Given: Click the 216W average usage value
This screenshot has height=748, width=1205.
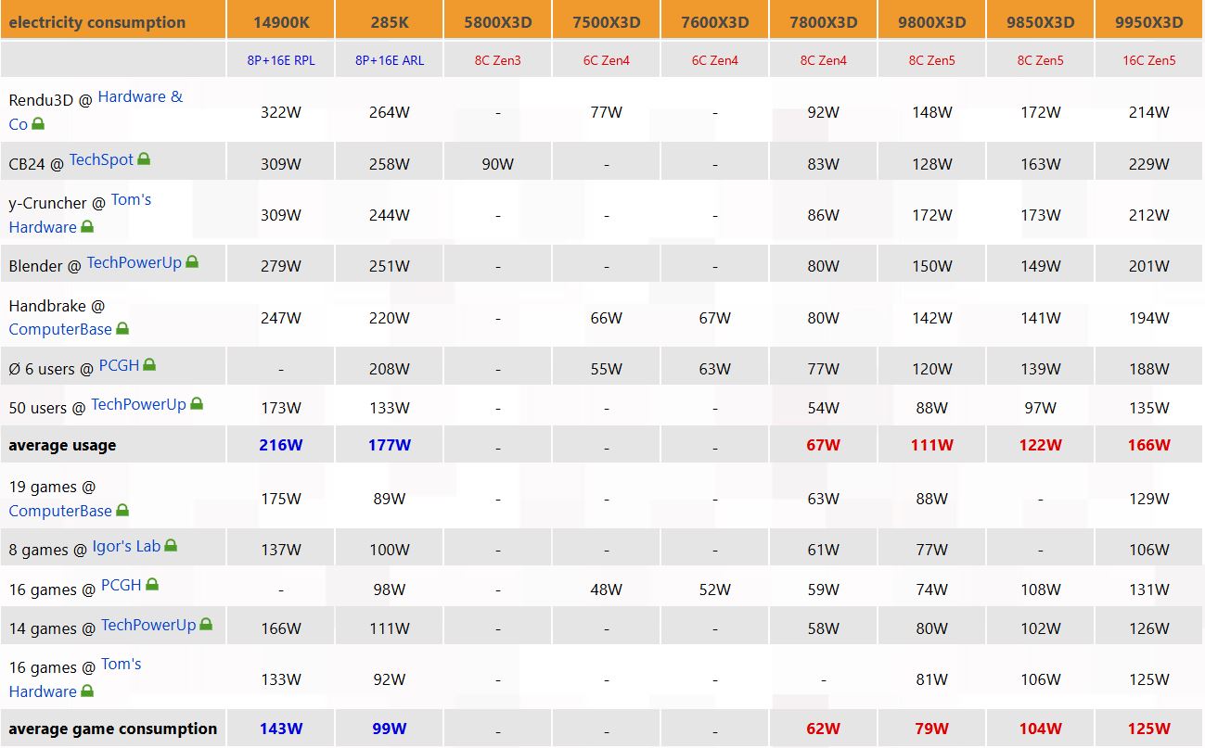Looking at the screenshot, I should (281, 445).
